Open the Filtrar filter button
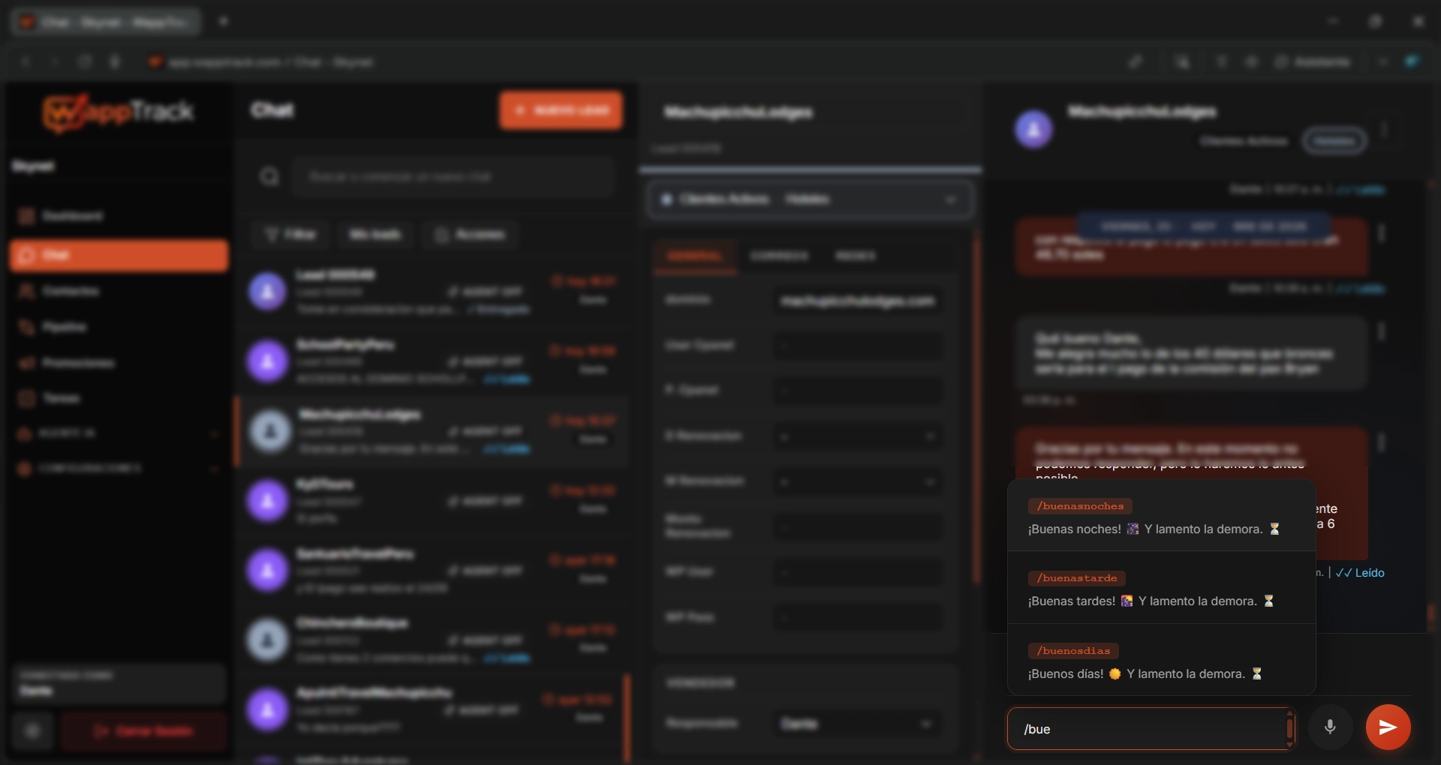 [291, 235]
